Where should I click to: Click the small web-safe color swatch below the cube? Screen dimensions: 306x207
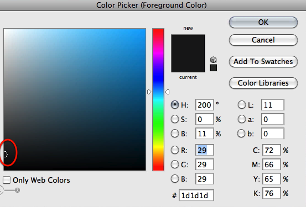pos(213,68)
